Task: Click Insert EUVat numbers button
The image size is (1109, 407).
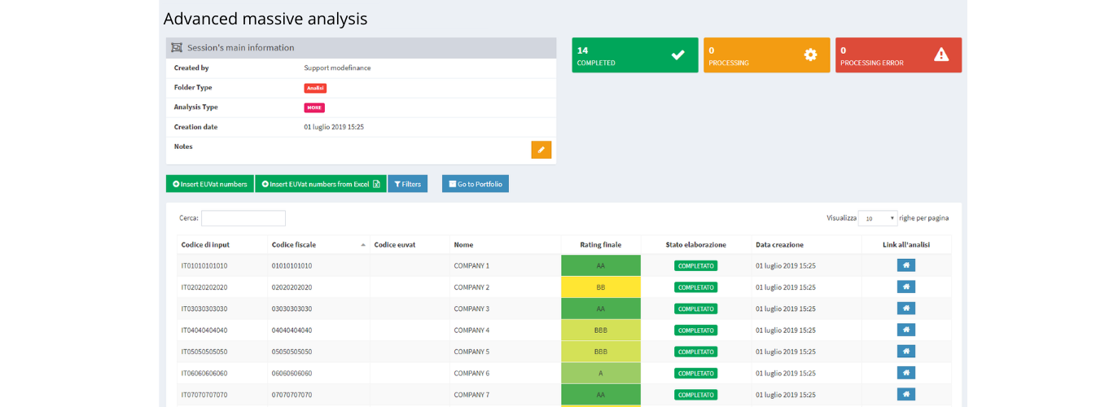Action: (210, 184)
